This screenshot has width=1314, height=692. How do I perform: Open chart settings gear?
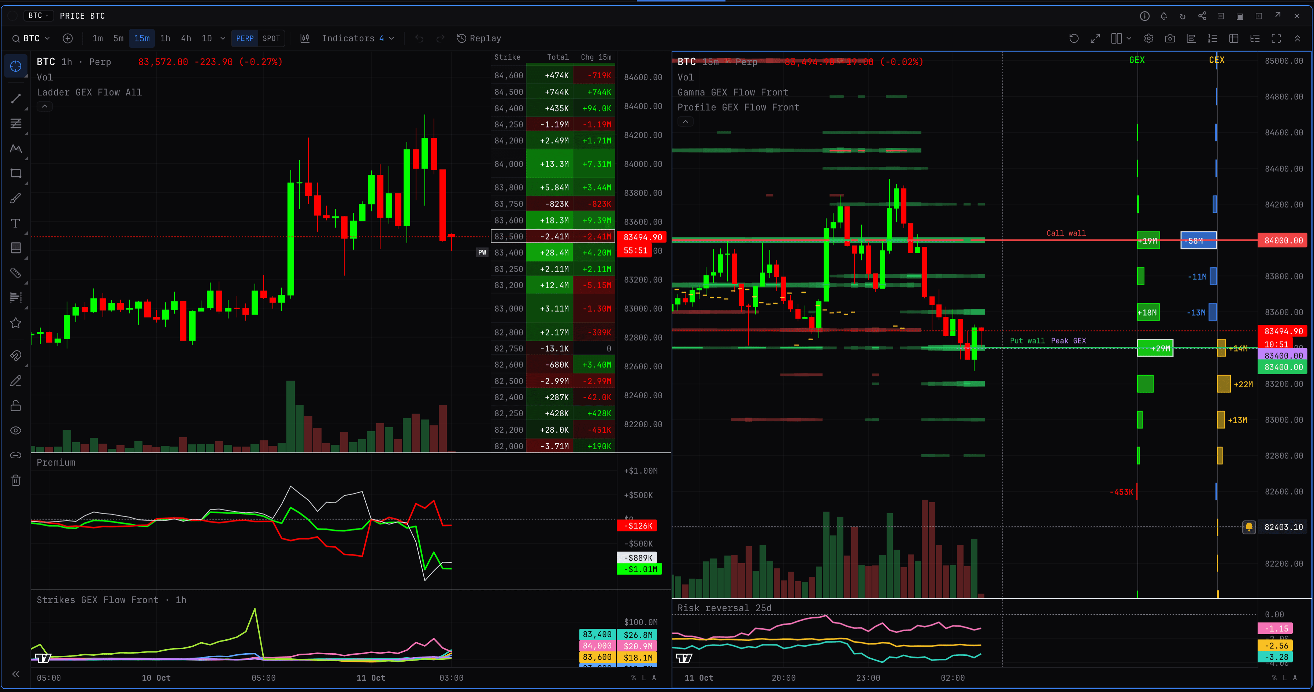[x=1149, y=38]
